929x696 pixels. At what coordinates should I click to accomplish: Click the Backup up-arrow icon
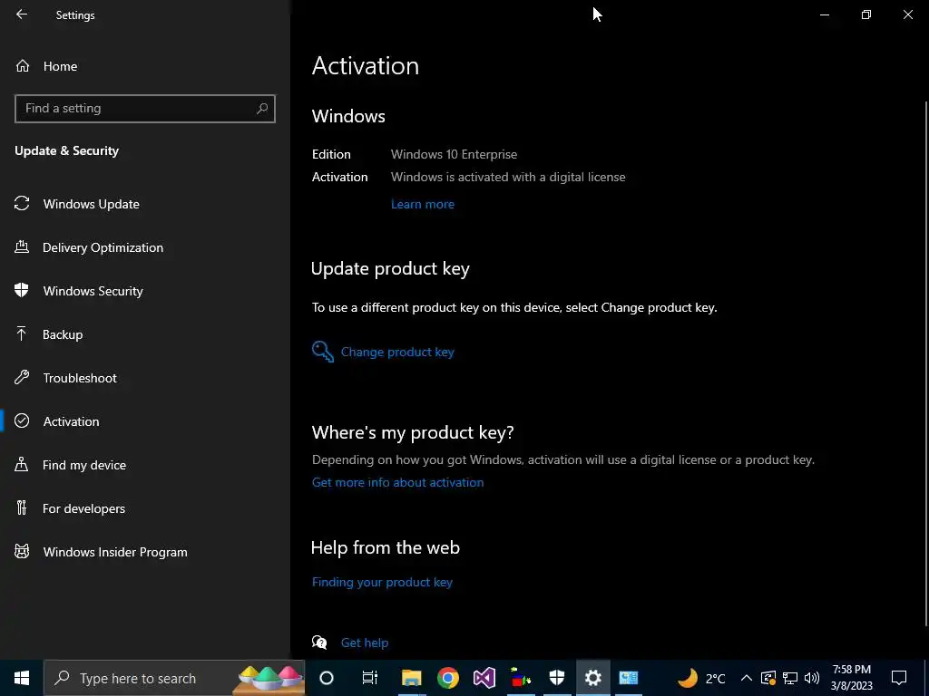22,333
